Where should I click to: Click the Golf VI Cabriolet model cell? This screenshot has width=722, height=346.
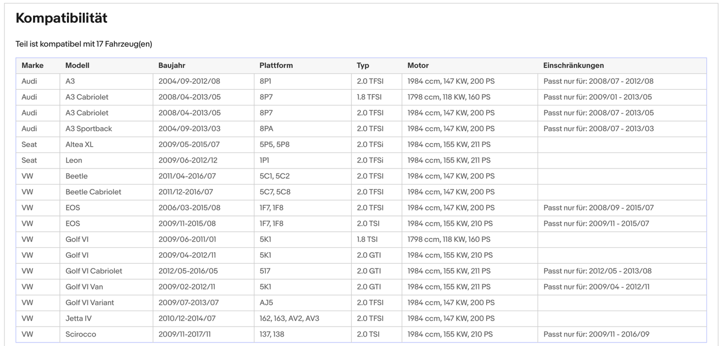click(93, 271)
